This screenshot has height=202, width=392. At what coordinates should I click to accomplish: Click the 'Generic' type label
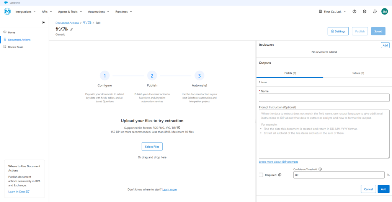60,35
